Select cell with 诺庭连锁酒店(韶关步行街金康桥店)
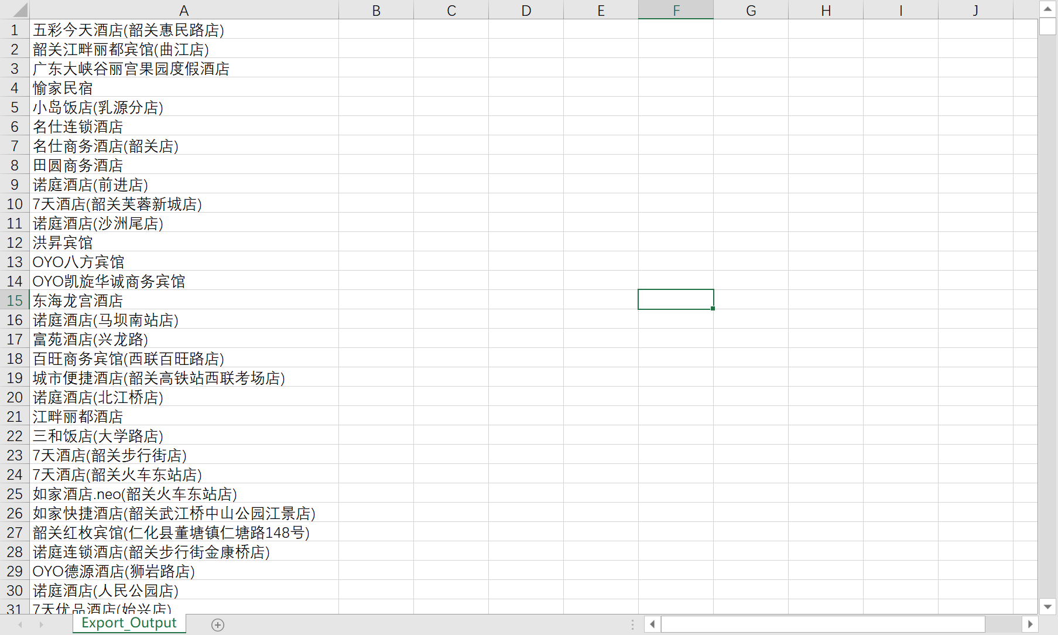 pyautogui.click(x=184, y=552)
